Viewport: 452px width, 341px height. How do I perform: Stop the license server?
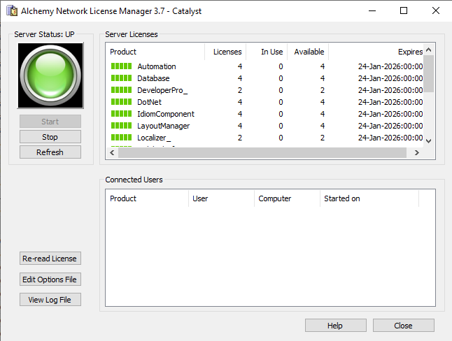coord(50,137)
